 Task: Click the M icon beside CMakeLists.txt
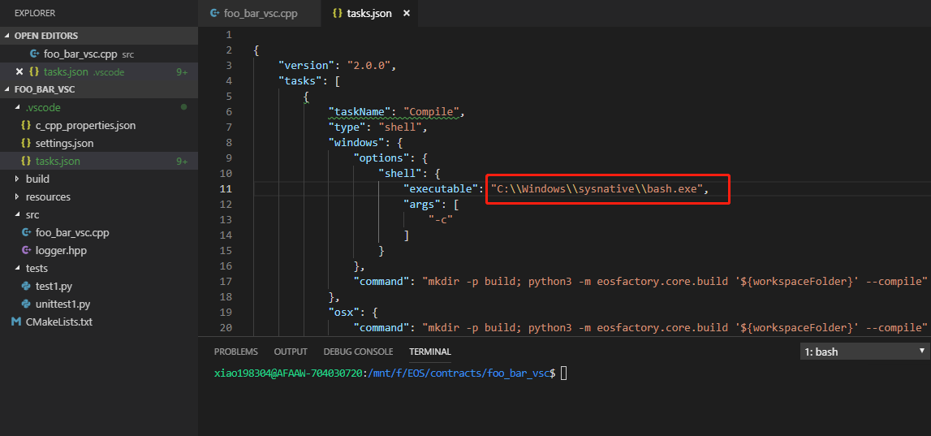[x=16, y=322]
